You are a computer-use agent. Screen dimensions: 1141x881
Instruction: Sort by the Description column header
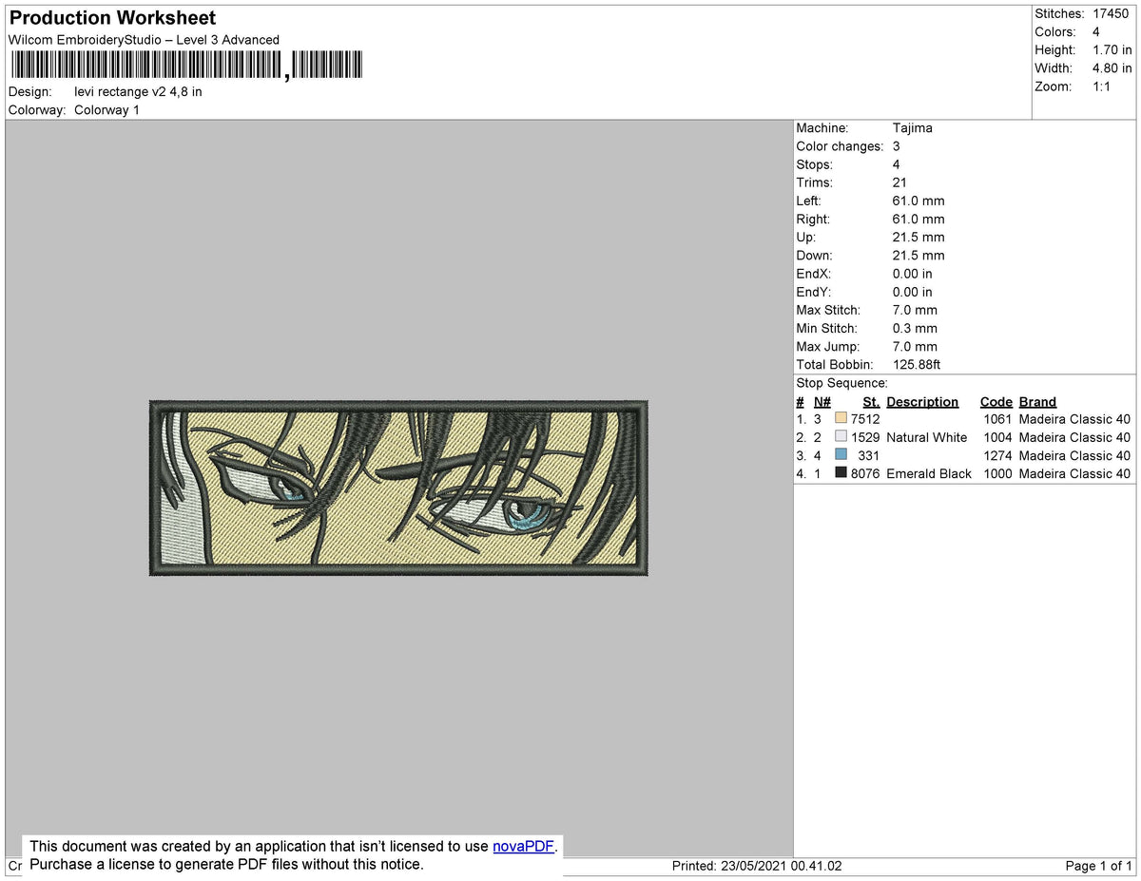pyautogui.click(x=922, y=401)
